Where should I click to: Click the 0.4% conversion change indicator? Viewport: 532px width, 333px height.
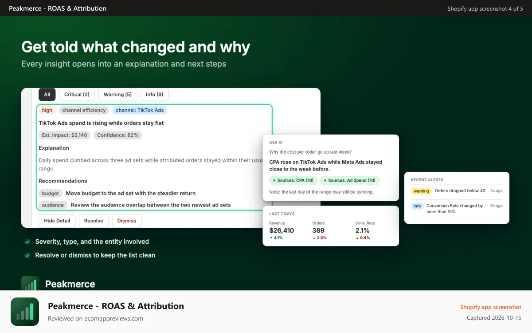[363, 238]
